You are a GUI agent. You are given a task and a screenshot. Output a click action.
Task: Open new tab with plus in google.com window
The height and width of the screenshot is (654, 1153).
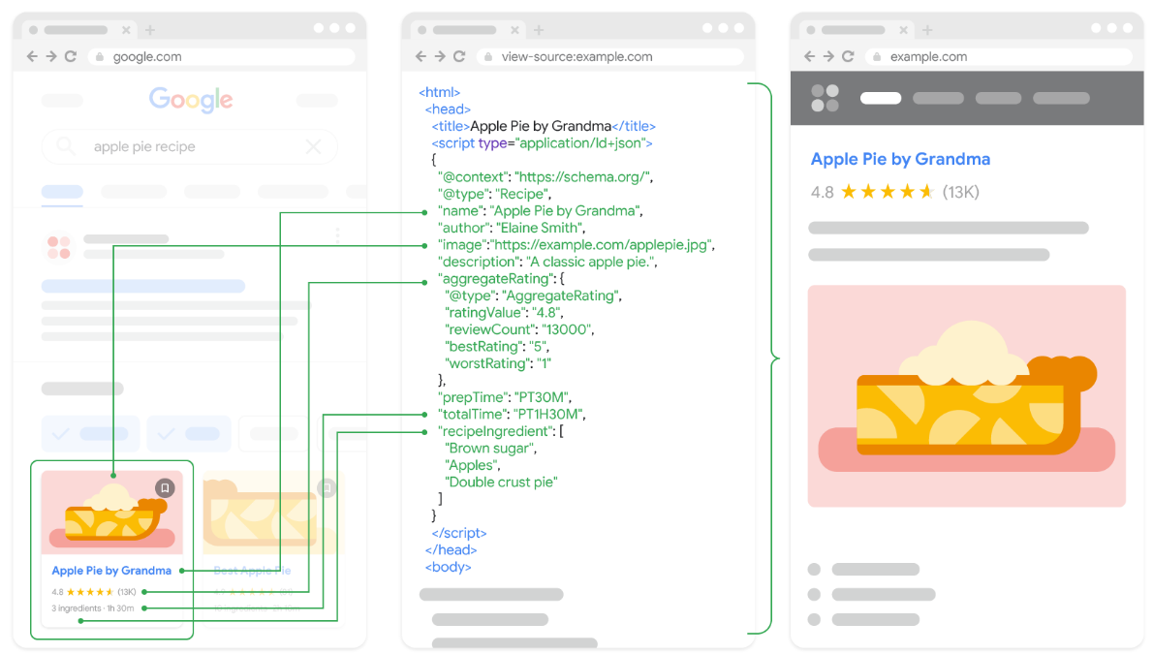pyautogui.click(x=150, y=30)
